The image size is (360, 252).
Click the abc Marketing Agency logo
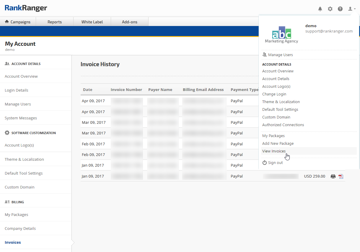point(281,35)
